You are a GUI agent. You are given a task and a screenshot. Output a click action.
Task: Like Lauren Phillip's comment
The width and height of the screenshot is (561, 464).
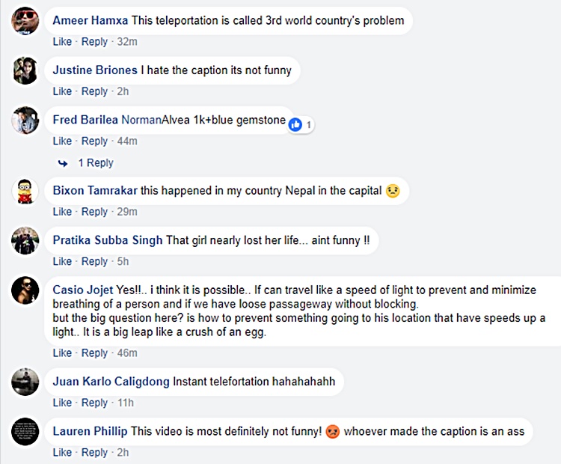coord(62,452)
